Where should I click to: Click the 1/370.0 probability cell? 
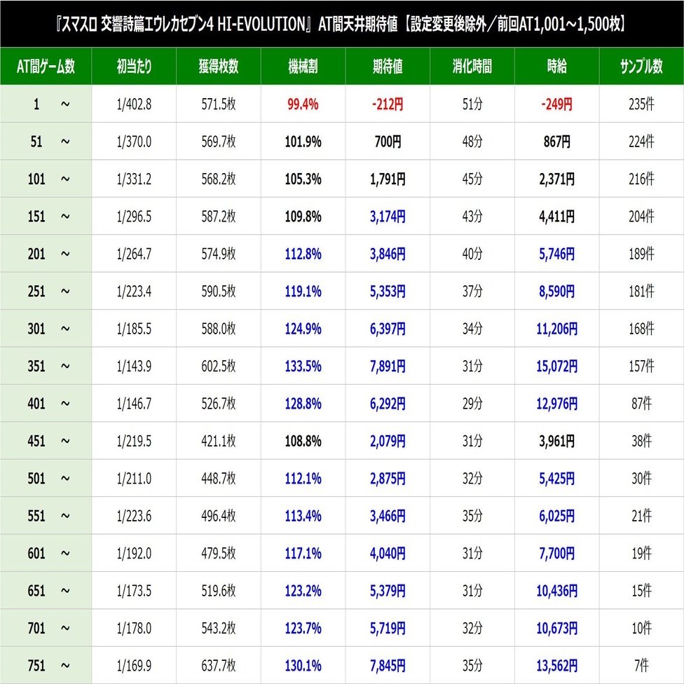point(134,142)
